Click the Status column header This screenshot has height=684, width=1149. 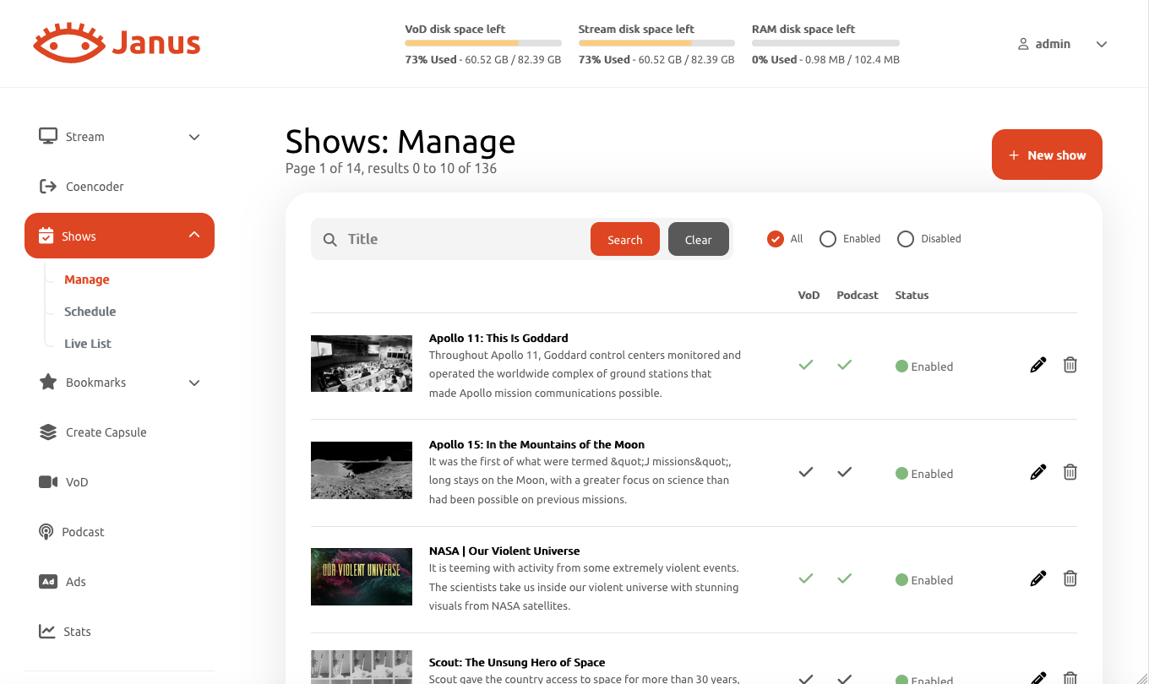912,295
